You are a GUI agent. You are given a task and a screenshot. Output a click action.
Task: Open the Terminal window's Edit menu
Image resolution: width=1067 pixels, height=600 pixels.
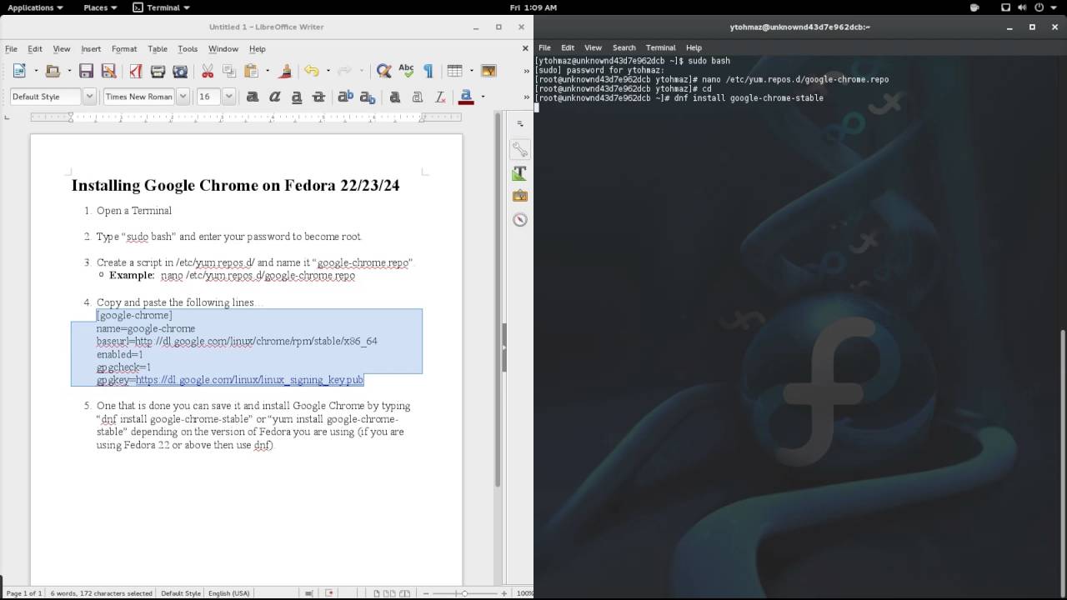pyautogui.click(x=568, y=47)
